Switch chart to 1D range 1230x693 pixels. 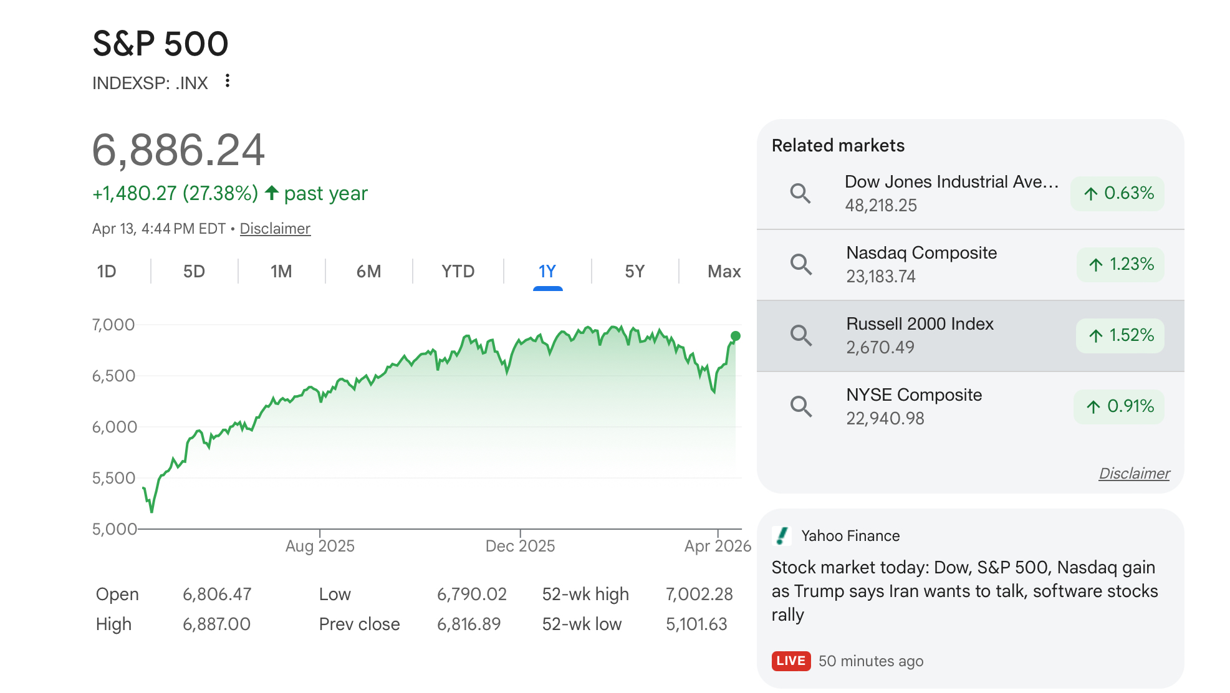coord(107,272)
